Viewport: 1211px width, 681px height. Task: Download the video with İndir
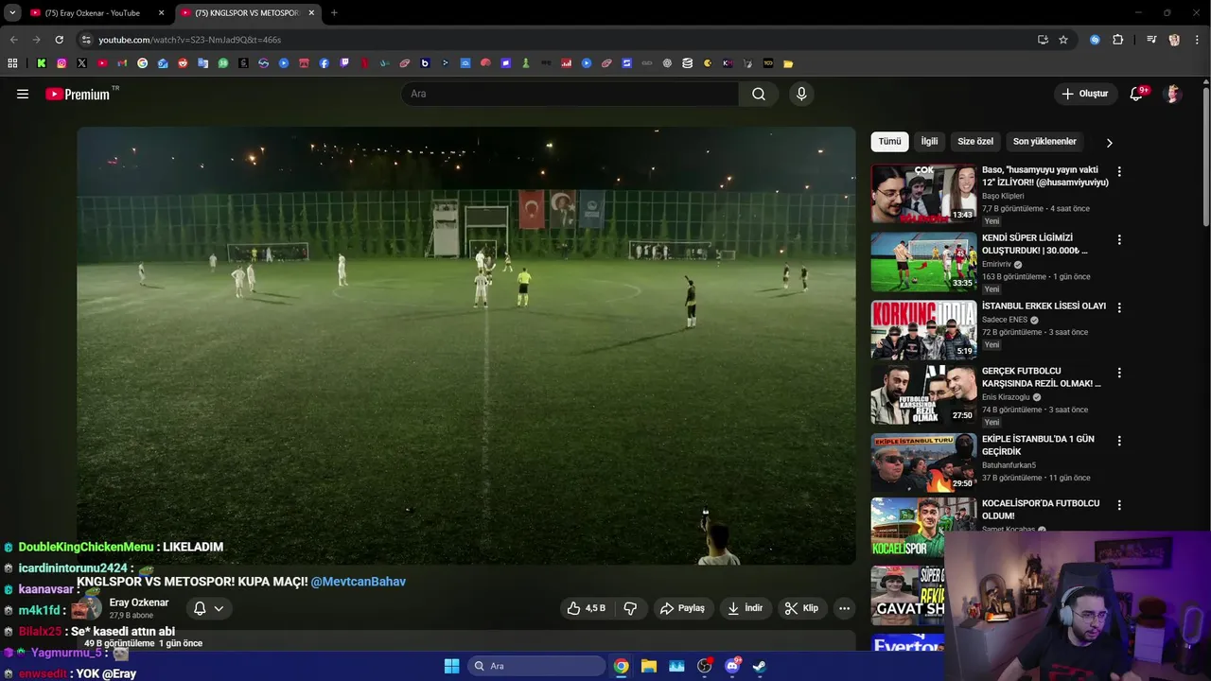(745, 608)
